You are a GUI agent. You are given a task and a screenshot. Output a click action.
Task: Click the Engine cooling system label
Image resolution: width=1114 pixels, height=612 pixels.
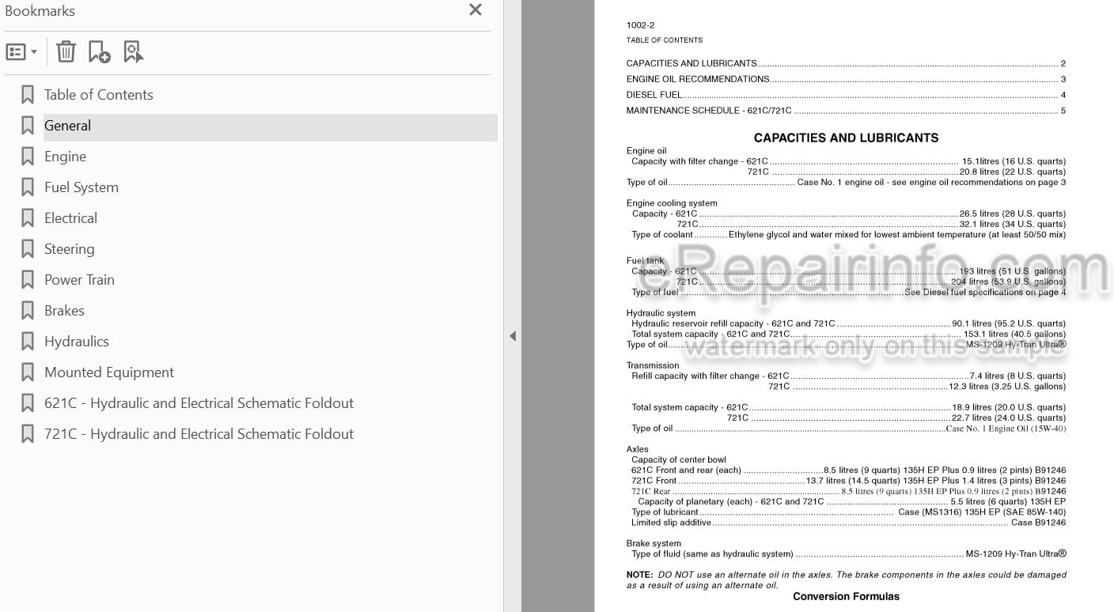[672, 203]
